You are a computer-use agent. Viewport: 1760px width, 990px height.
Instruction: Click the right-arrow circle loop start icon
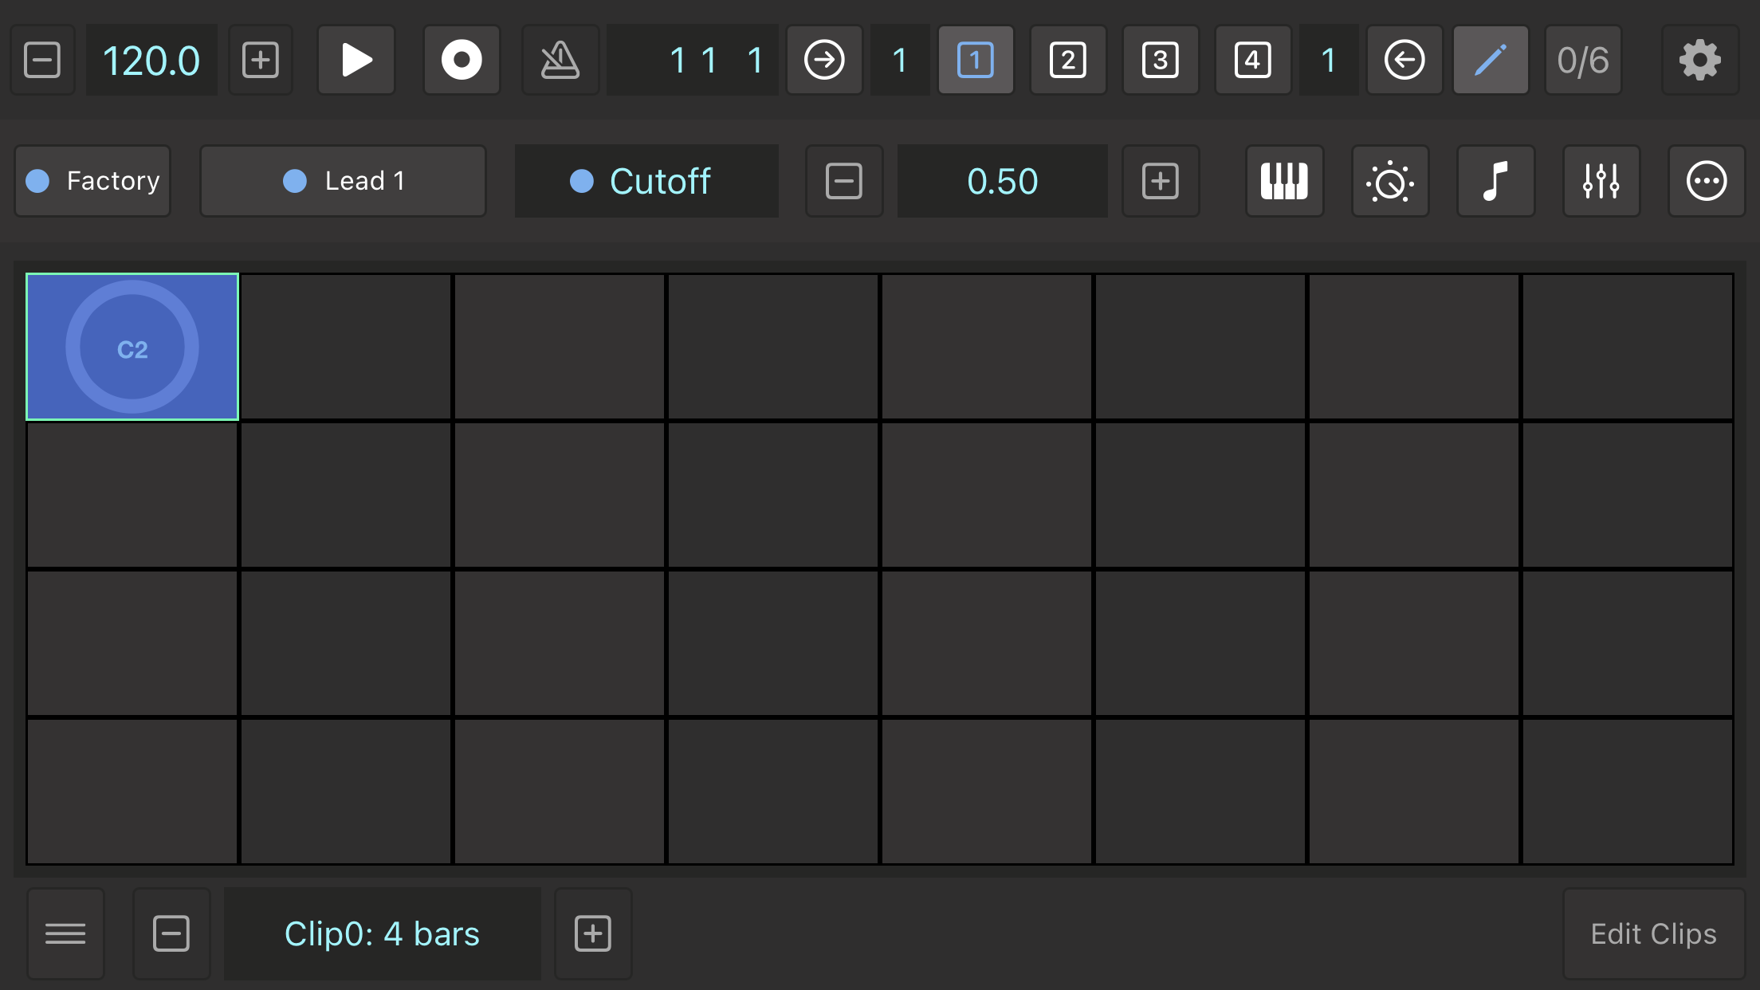pos(824,61)
